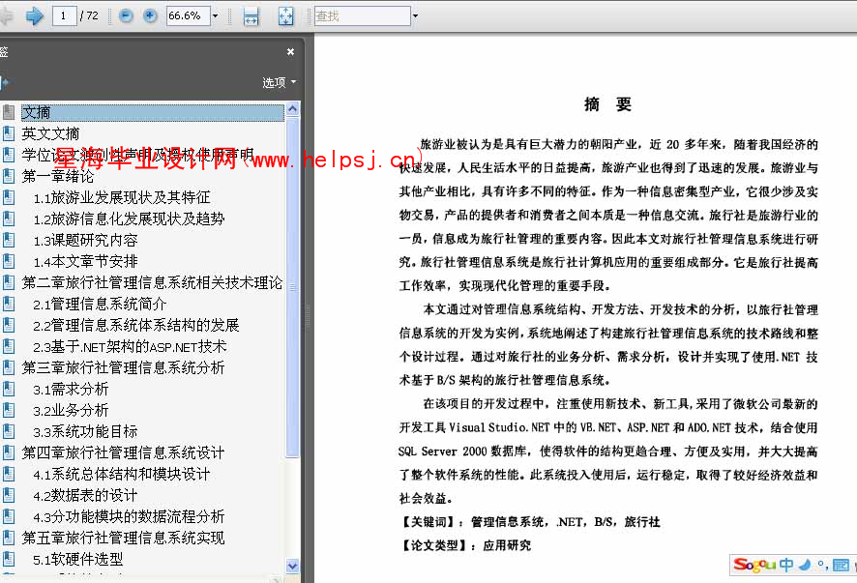Toggle Sogou punctuation mode icon
857x583 pixels.
821,565
